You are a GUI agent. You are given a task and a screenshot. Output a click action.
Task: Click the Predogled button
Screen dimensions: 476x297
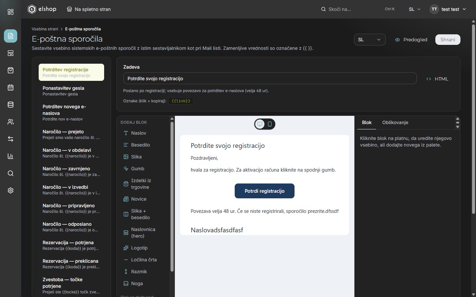pos(411,40)
